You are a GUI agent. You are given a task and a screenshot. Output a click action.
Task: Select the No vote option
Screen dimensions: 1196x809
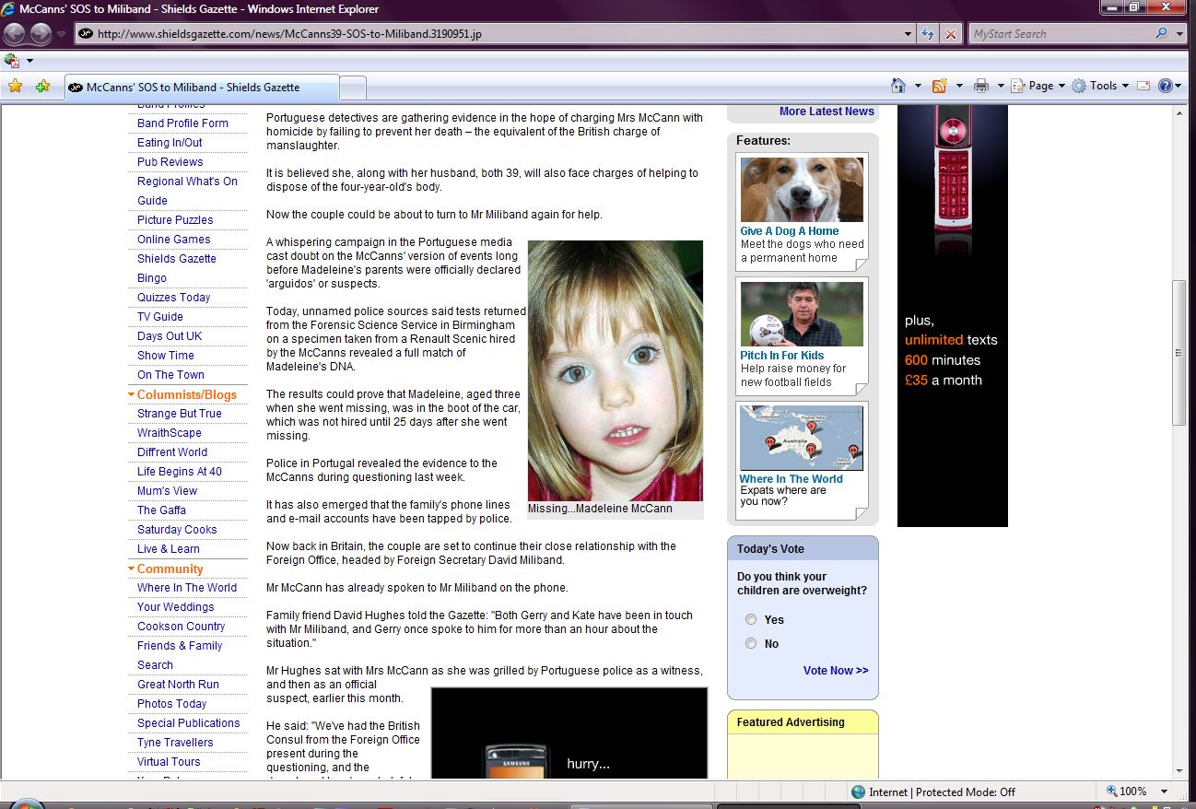pos(751,644)
